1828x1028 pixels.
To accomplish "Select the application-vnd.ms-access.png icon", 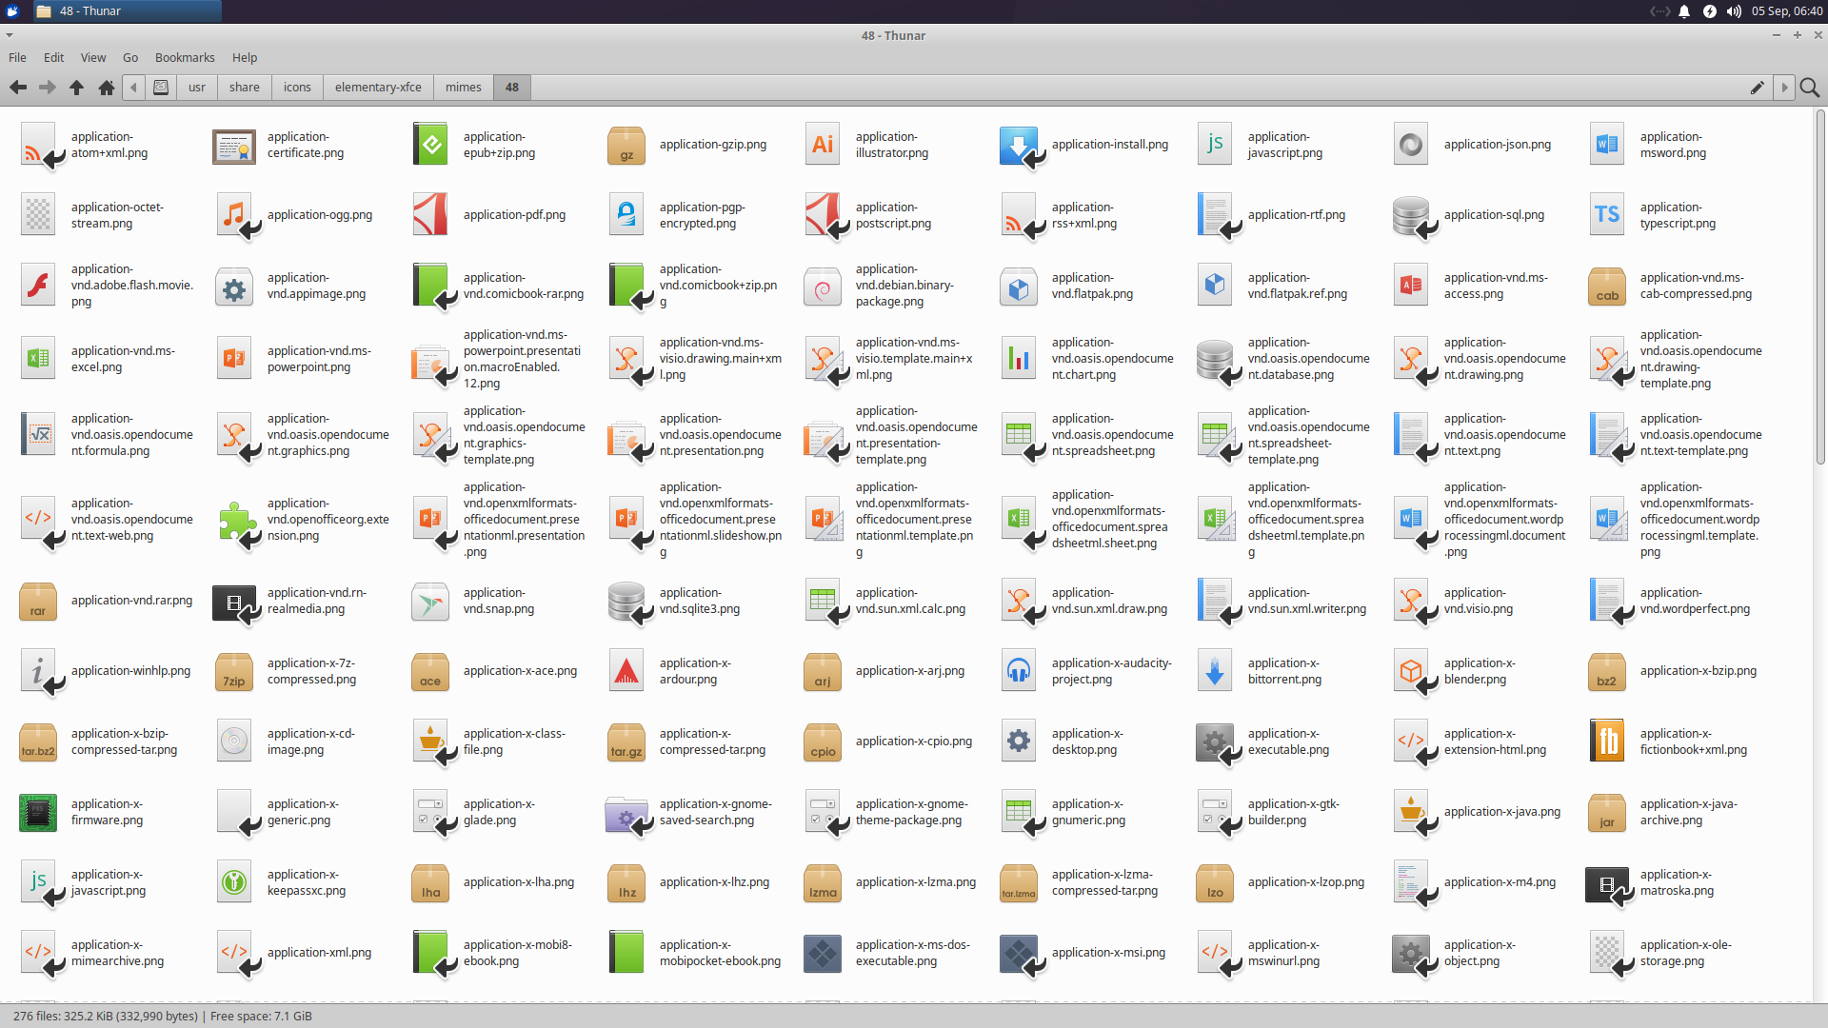I will 1411,286.
